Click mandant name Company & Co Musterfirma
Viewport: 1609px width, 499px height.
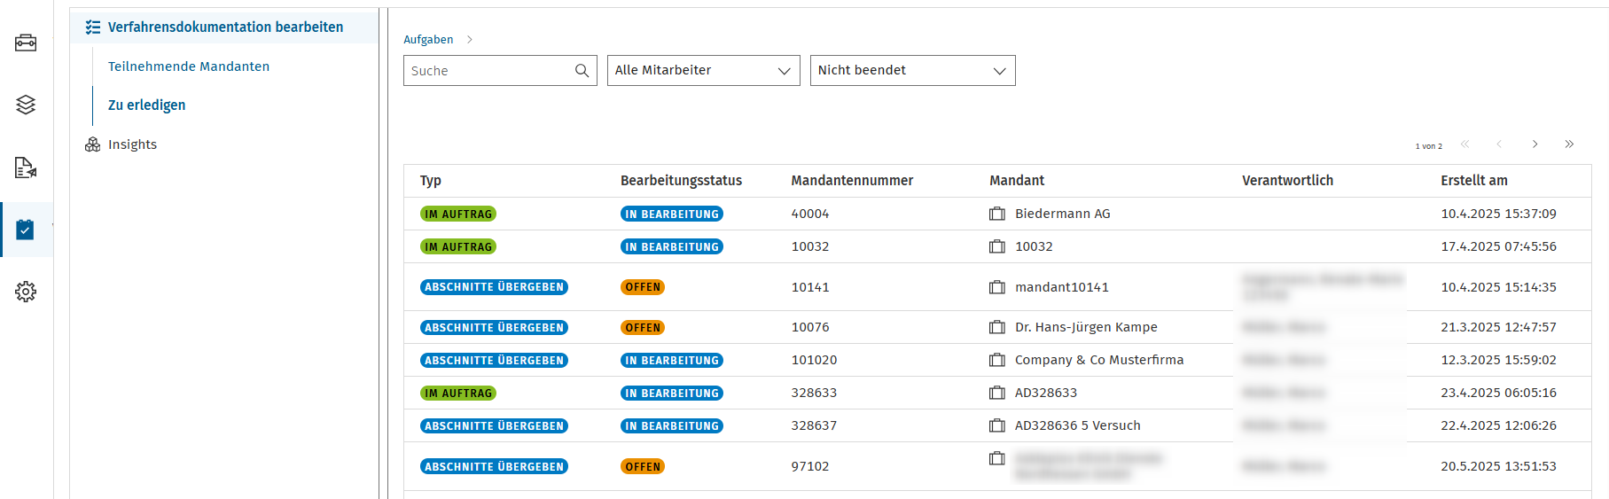click(x=1099, y=360)
